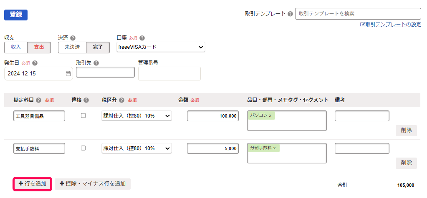427x198 pixels.
Task: Click the 合計 amount 105,000
Action: 405,185
